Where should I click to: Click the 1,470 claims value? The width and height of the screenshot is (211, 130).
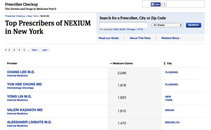[122, 123]
